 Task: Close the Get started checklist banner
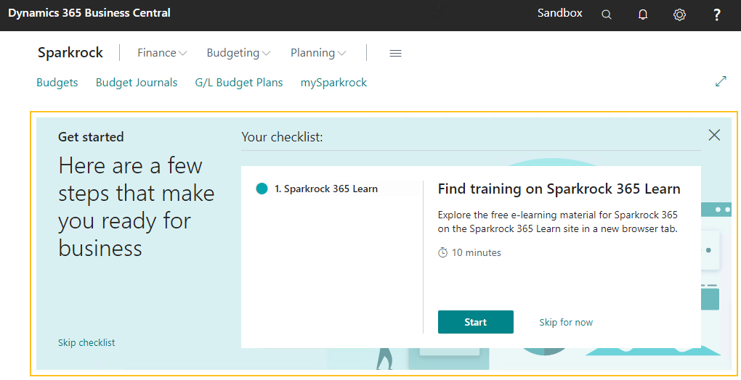pyautogui.click(x=714, y=135)
